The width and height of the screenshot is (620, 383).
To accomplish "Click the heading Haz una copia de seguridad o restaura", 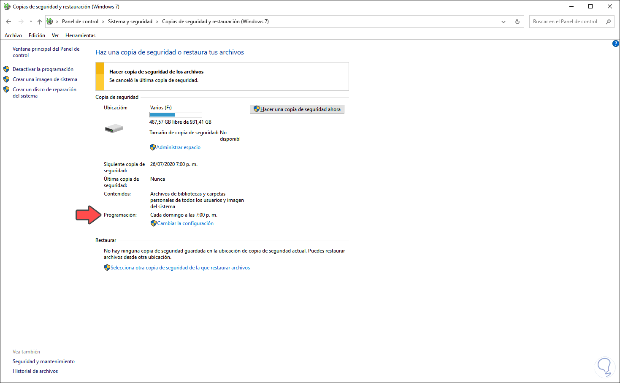I will (170, 52).
